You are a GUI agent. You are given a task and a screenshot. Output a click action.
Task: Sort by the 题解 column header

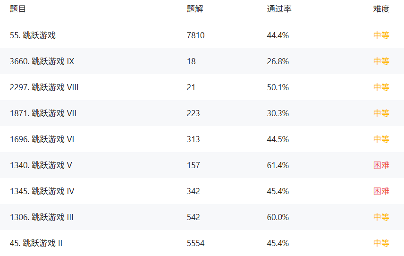click(195, 9)
